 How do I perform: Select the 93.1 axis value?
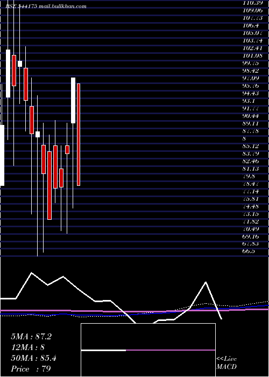[249, 101]
